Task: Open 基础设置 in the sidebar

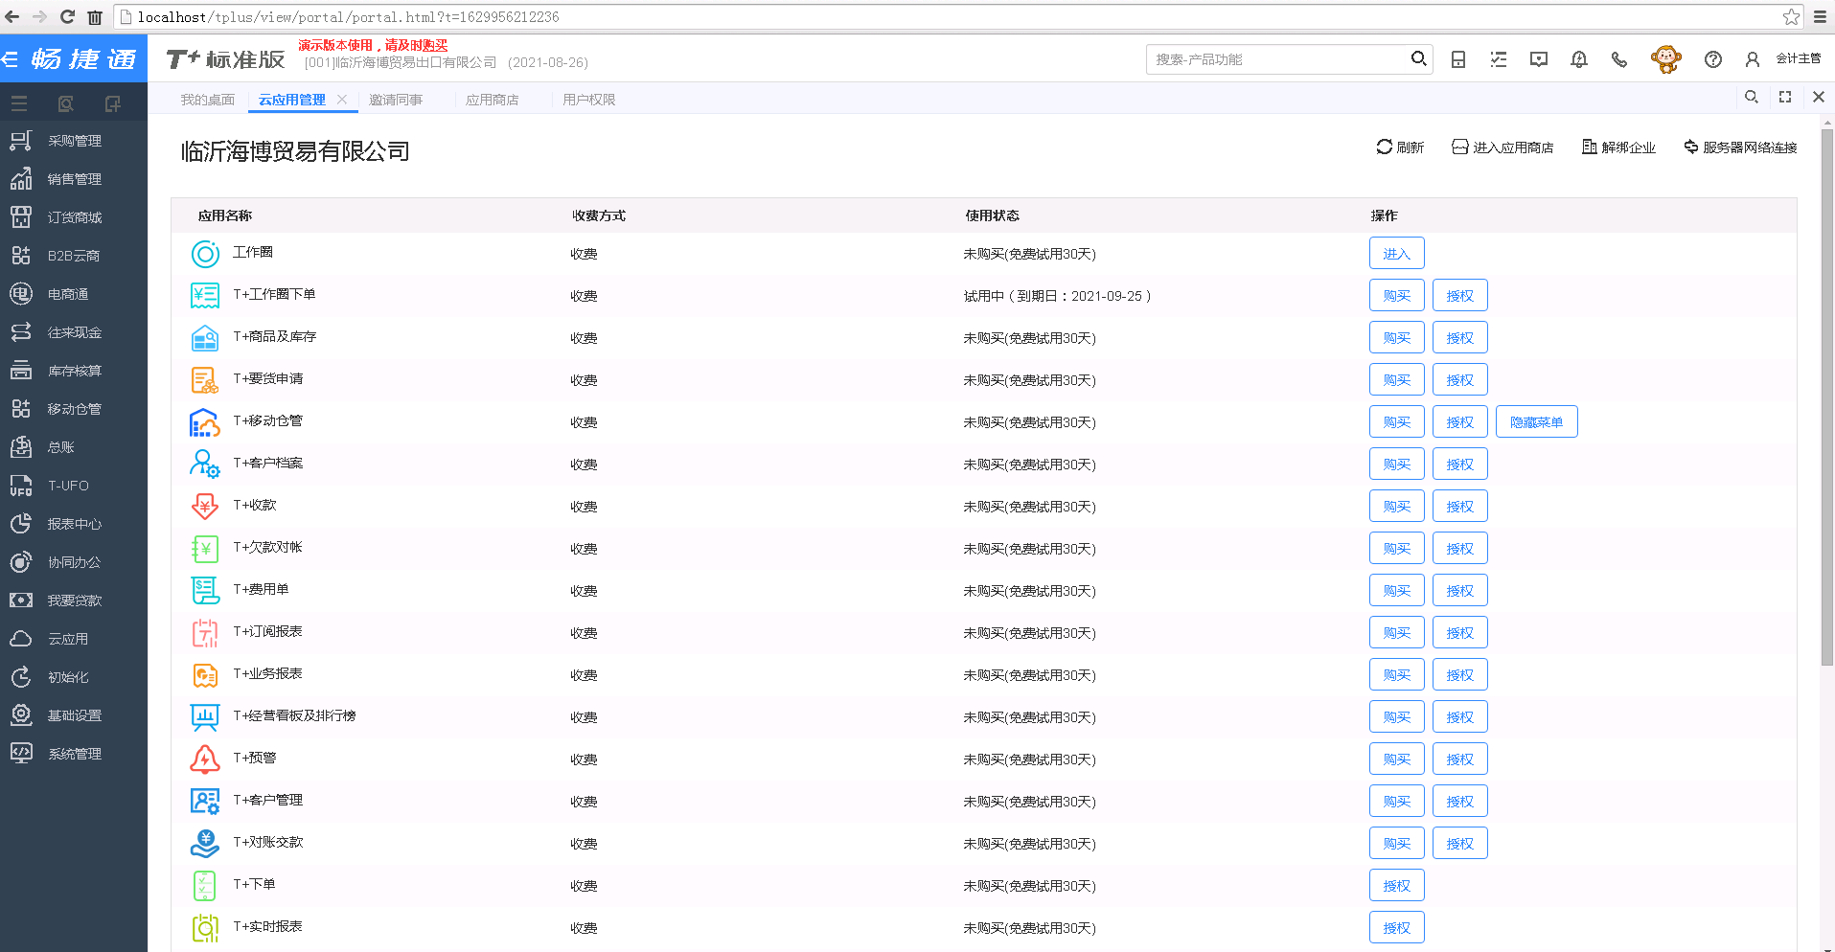Action: click(x=74, y=715)
